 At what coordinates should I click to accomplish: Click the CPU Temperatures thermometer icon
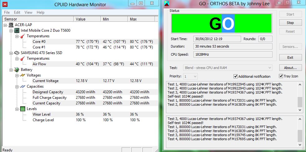tap(23, 36)
